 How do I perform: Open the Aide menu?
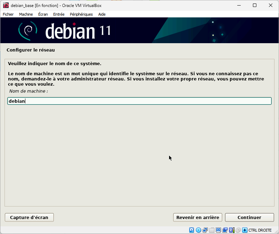point(102,14)
